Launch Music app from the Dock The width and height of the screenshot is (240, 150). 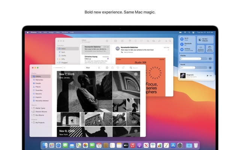point(132,145)
